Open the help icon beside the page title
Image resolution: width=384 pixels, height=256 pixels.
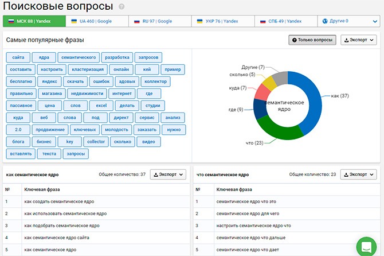[122, 7]
